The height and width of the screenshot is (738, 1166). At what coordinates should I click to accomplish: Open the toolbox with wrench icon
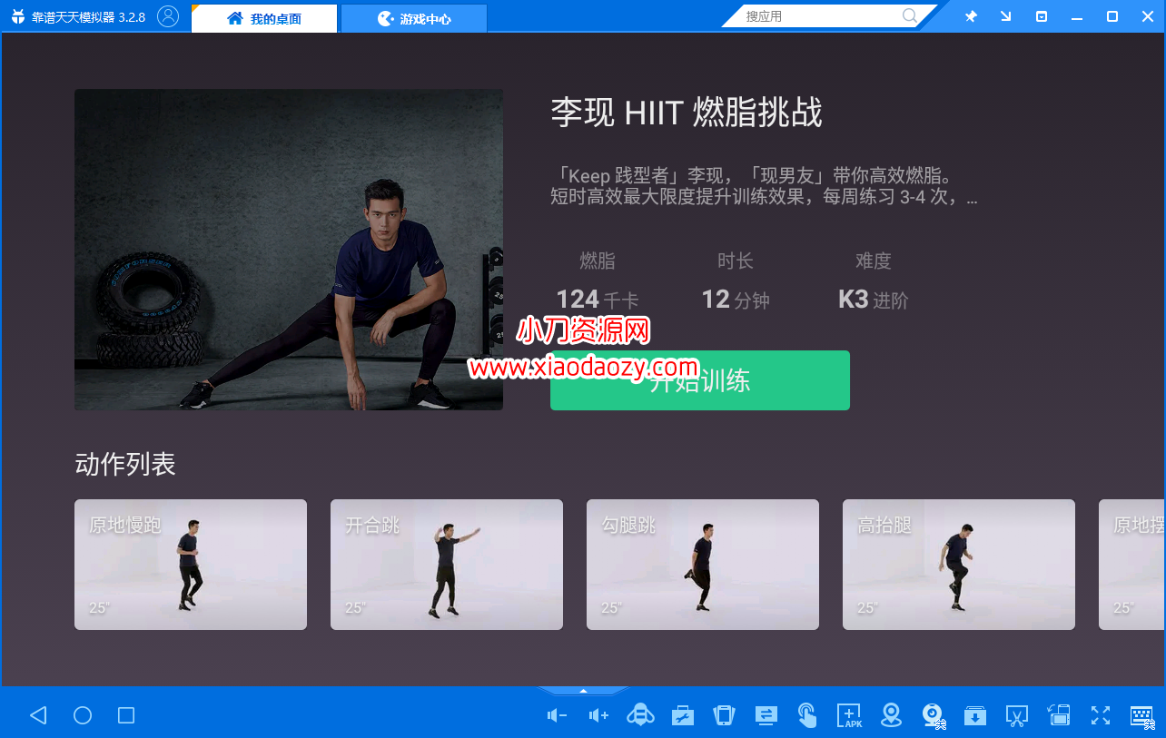point(683,715)
